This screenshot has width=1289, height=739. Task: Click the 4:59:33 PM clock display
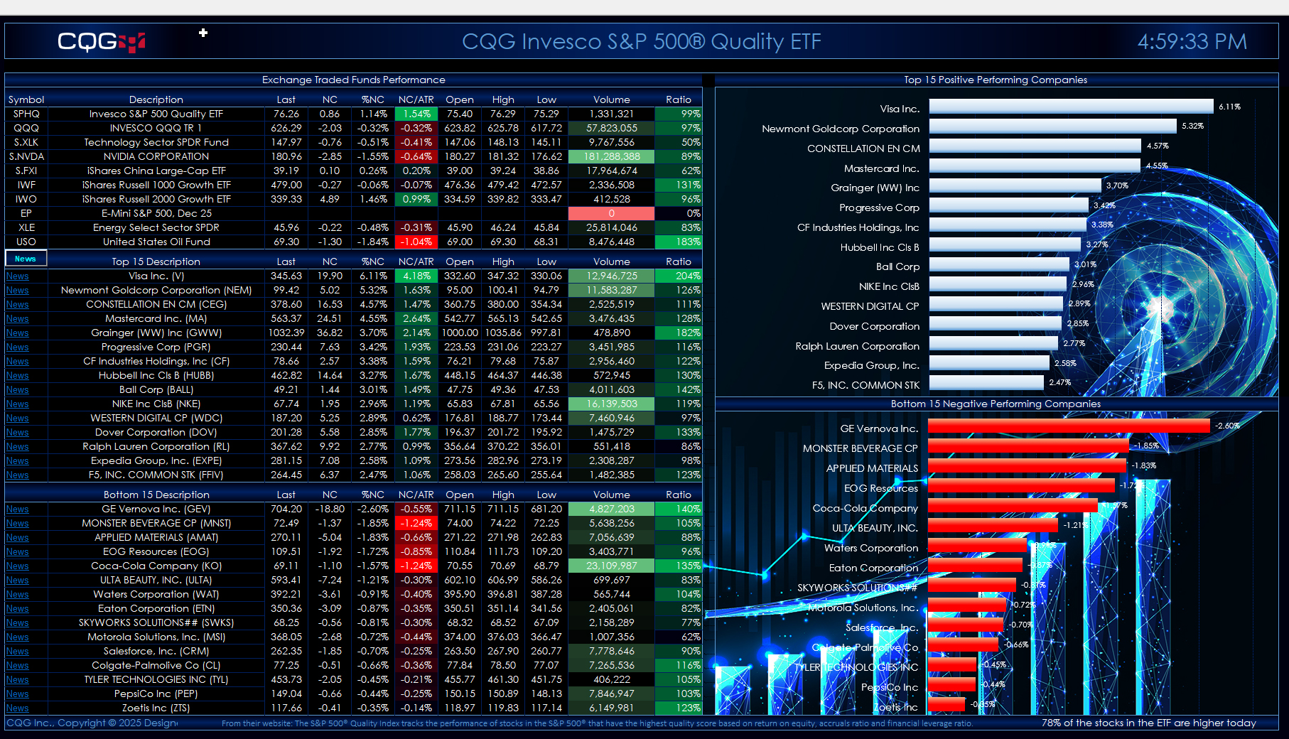[x=1192, y=42]
